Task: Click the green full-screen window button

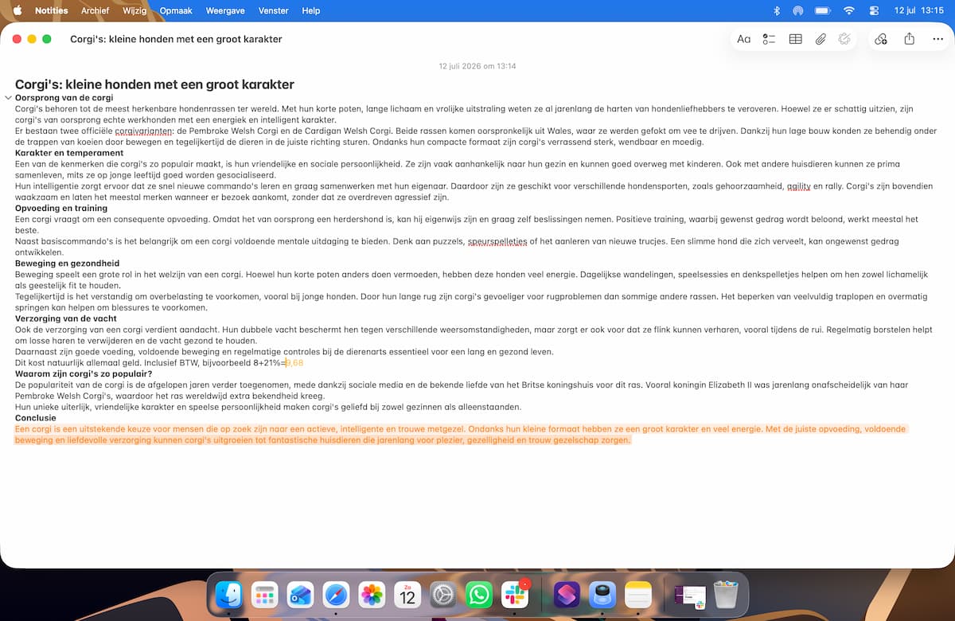Action: [x=47, y=39]
